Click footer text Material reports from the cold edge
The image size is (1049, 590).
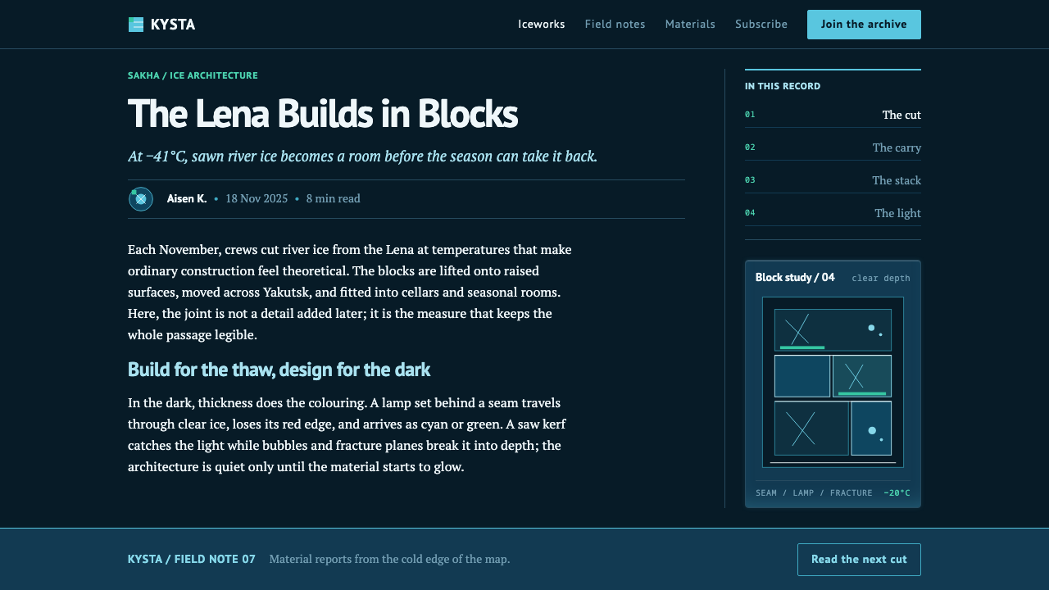point(389,560)
